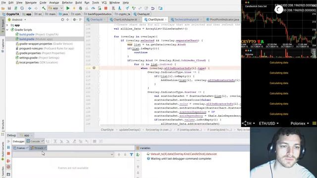
Task: Open the Refactor menu
Action: click(x=67, y=2)
